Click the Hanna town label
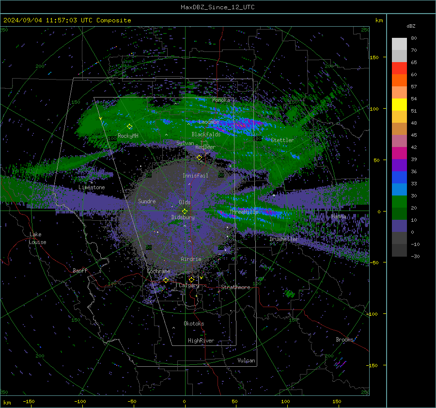This screenshot has height=408, width=436. pos(339,216)
